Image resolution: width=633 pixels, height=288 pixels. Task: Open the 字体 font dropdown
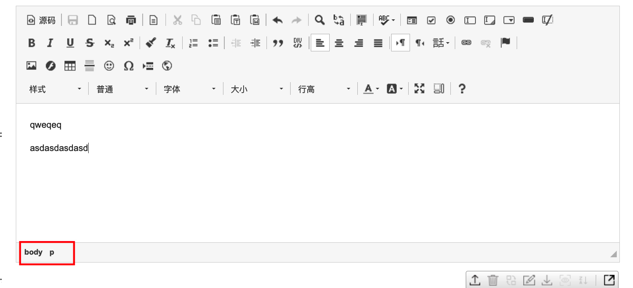pyautogui.click(x=190, y=89)
